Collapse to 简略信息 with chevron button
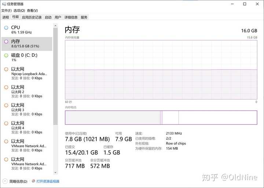Image resolution: width=264 pixels, height=188 pixels. (x=5, y=181)
